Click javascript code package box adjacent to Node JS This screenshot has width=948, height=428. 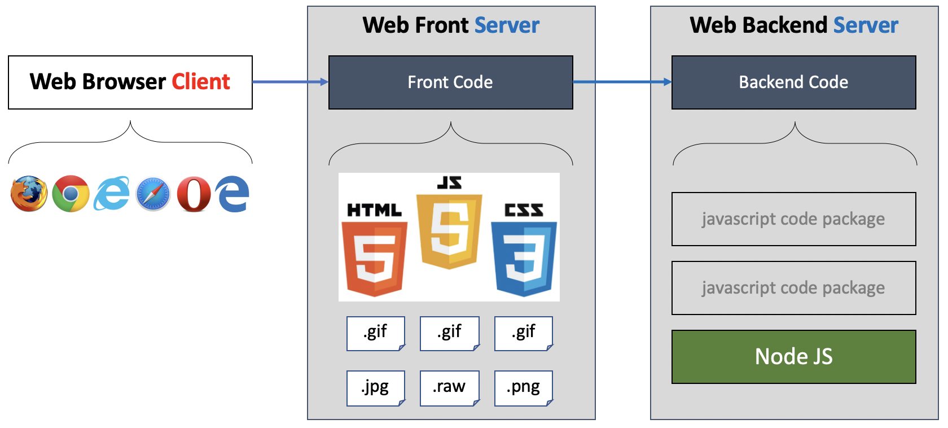pos(794,288)
